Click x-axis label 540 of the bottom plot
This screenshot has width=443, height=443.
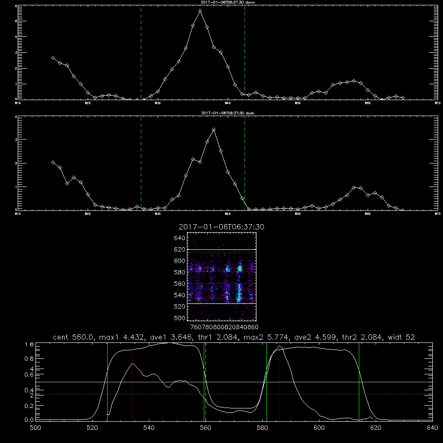[x=149, y=428]
